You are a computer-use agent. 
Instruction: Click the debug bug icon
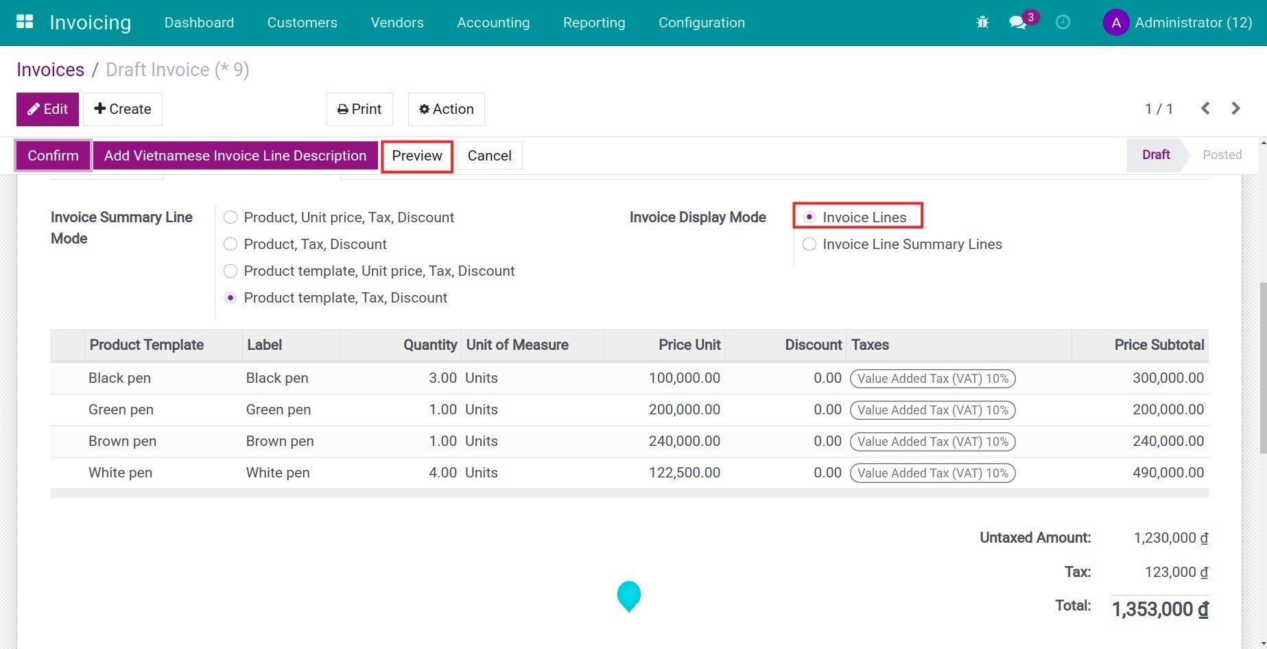[982, 22]
